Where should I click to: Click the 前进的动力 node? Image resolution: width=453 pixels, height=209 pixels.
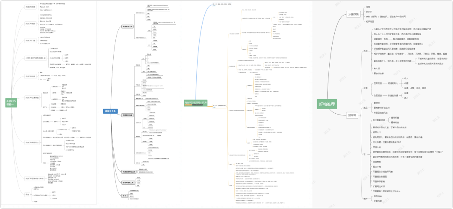[x=393, y=83]
